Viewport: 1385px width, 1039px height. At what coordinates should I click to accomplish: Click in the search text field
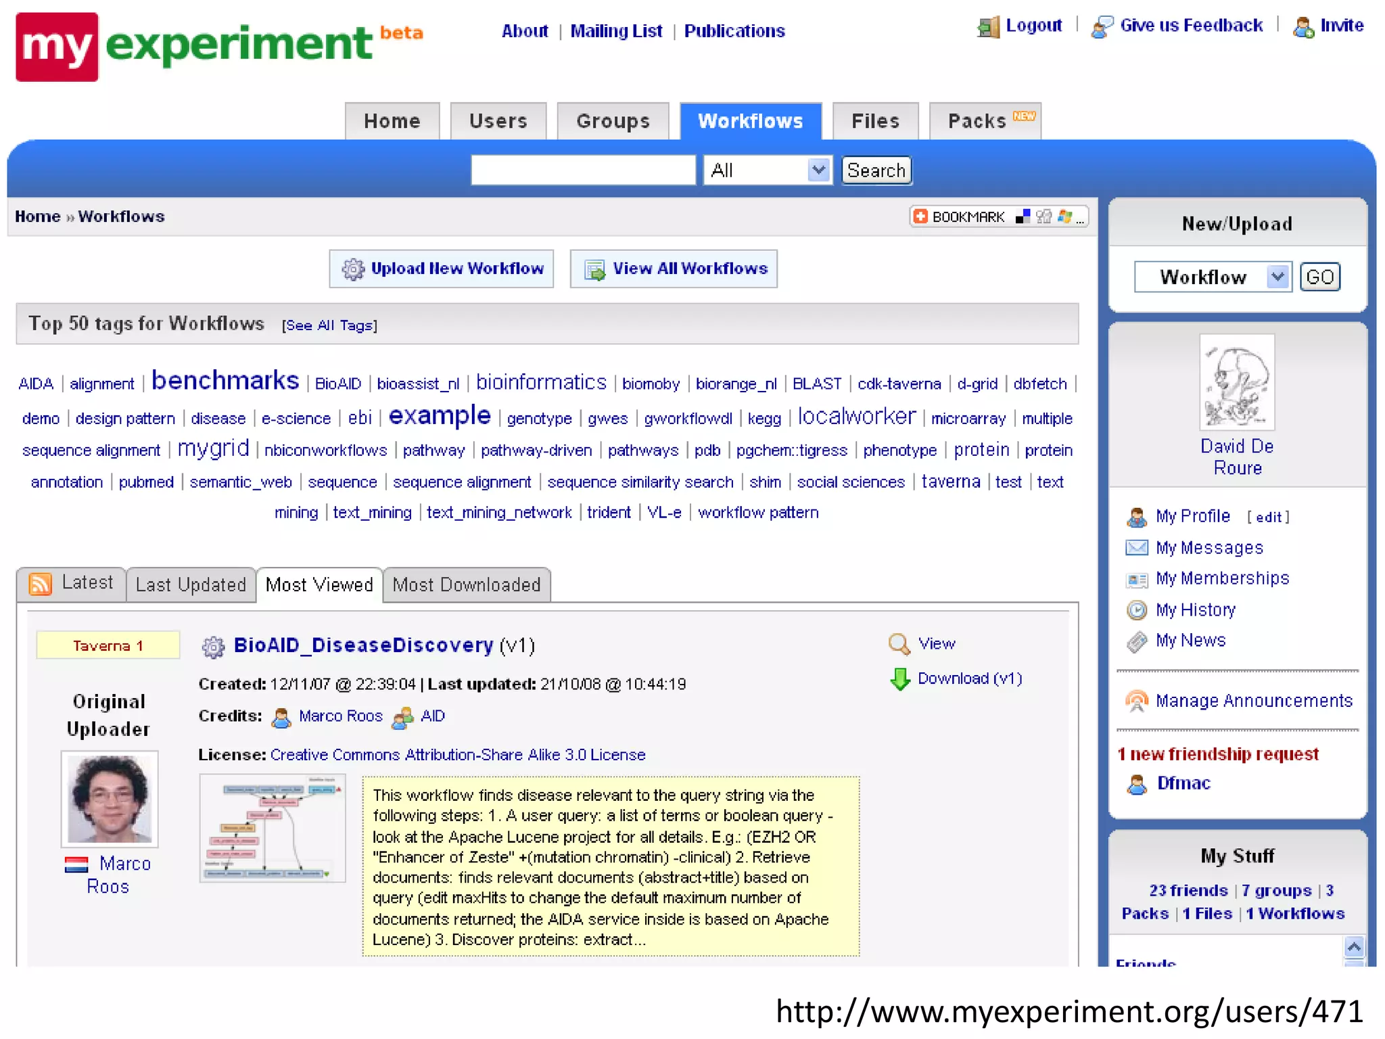(583, 170)
